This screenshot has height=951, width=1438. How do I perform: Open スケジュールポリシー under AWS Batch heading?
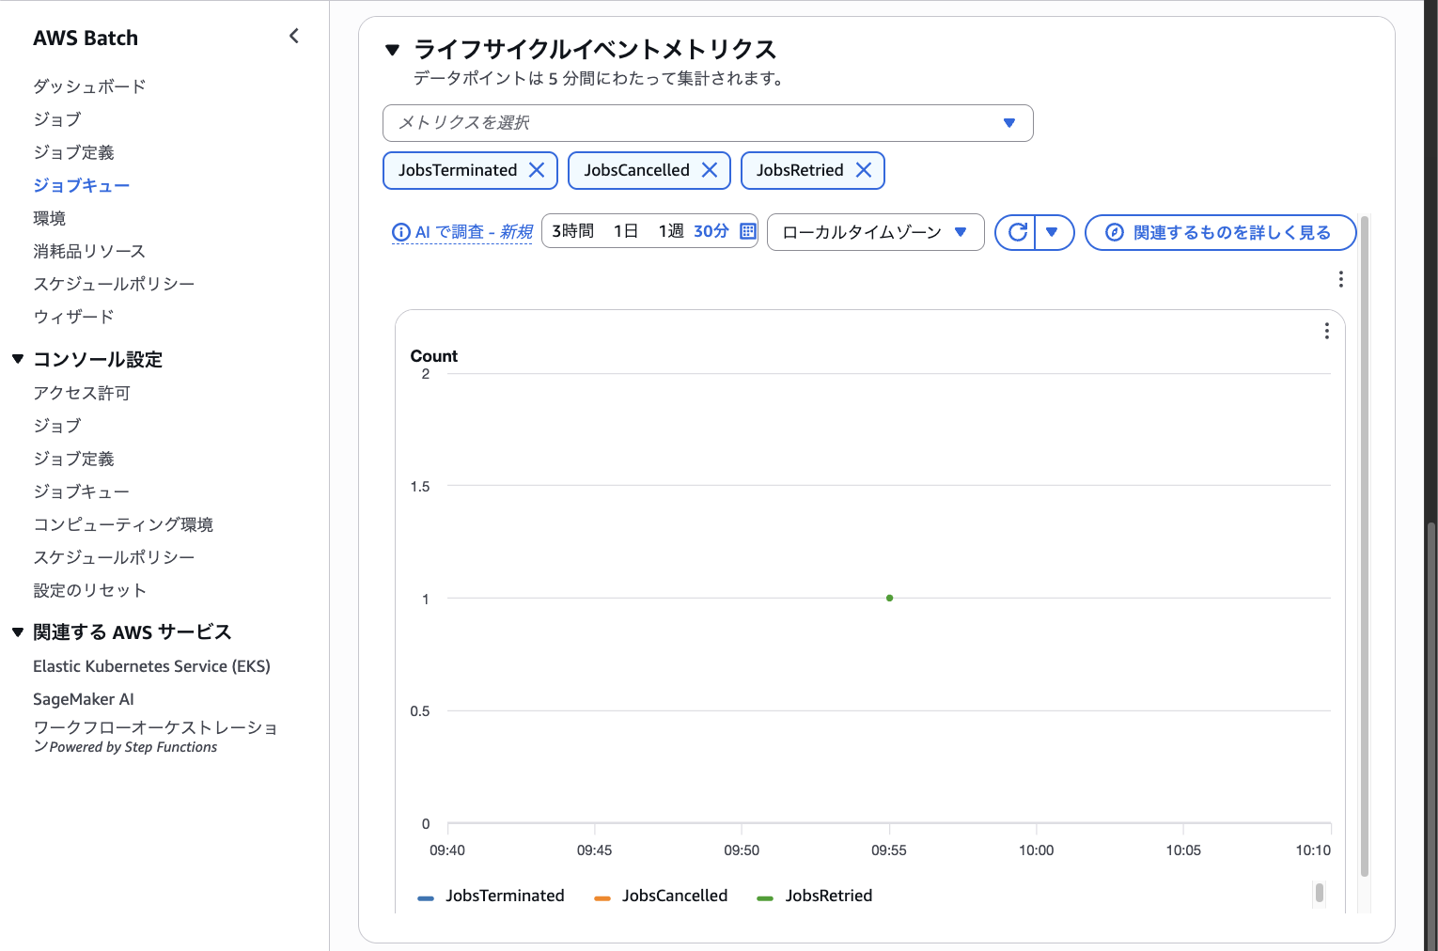pos(115,284)
